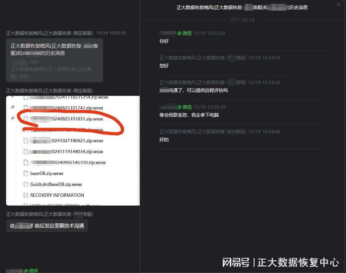Click the 好的 reply in history

pos(164,140)
